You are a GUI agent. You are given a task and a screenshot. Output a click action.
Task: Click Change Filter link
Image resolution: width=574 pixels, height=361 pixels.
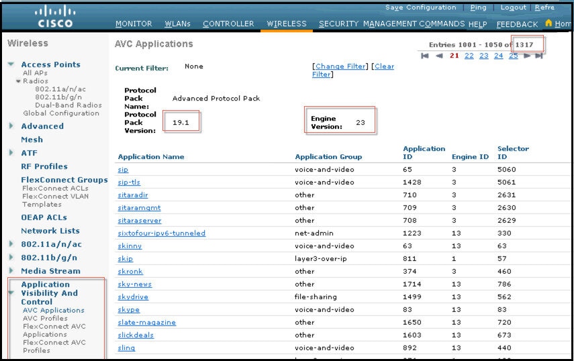click(340, 66)
